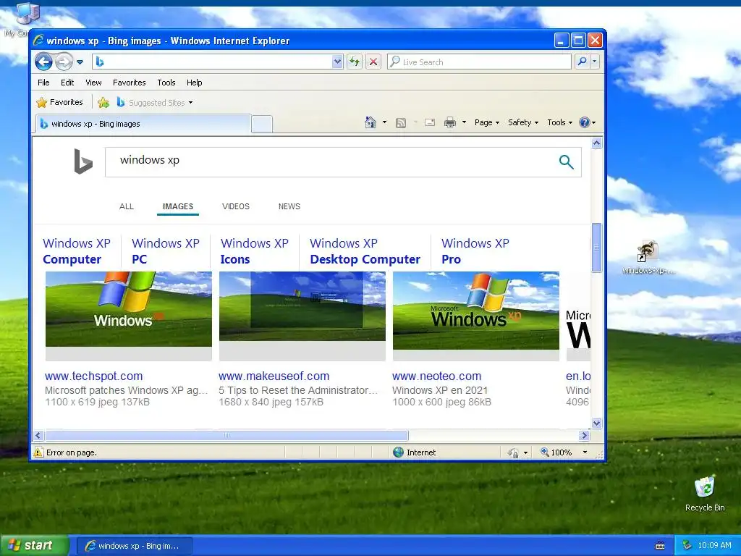
Task: Expand the zoom level dropdown arrow
Action: (x=585, y=452)
